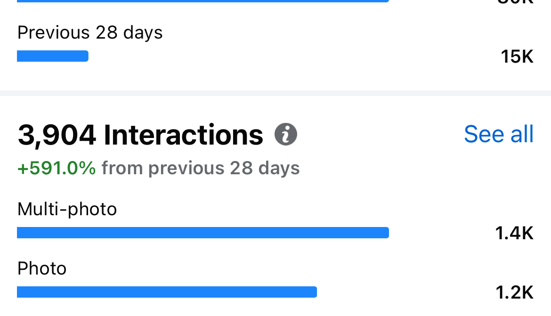The image size is (551, 316).
Task: Click empty space right of the Photo bar
Action: pyautogui.click(x=404, y=292)
